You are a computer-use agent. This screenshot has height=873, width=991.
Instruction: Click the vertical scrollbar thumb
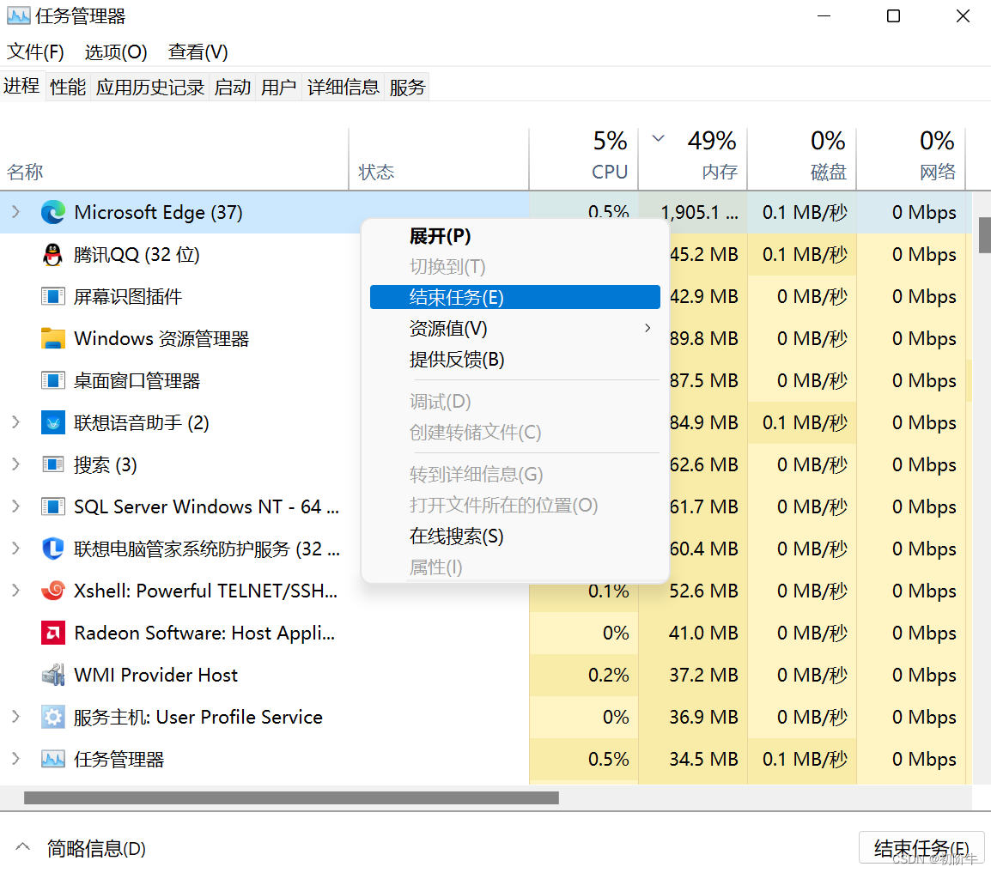click(x=984, y=235)
